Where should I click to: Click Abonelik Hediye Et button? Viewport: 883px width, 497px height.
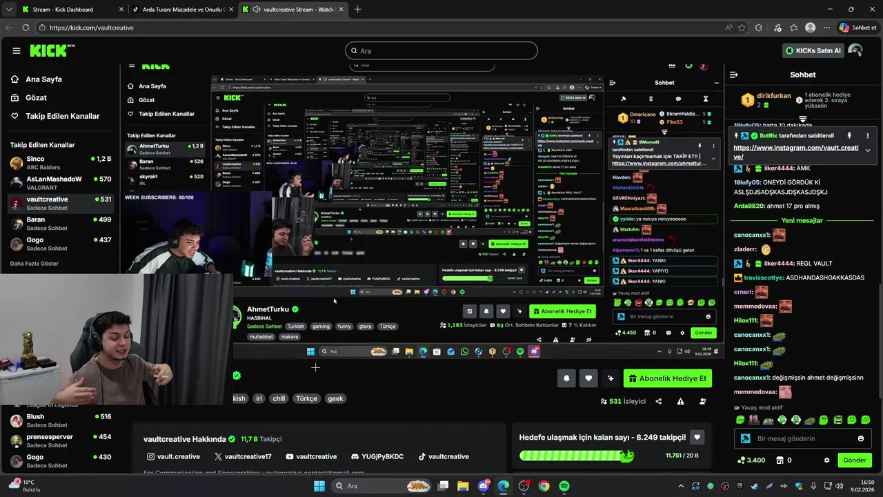[x=668, y=378]
